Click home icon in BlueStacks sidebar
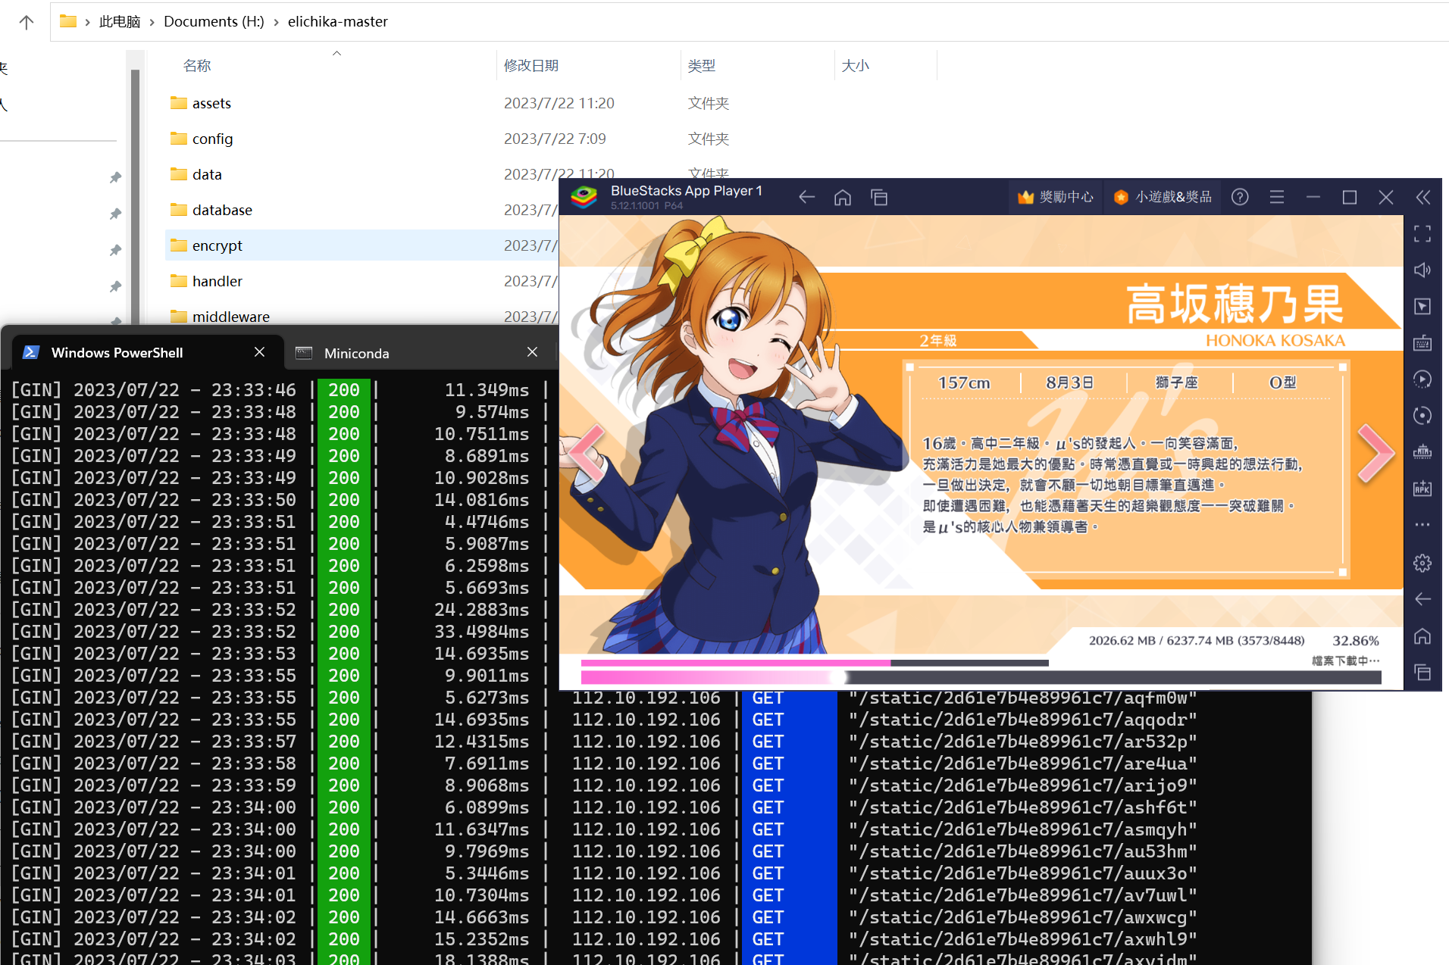 (x=1422, y=636)
